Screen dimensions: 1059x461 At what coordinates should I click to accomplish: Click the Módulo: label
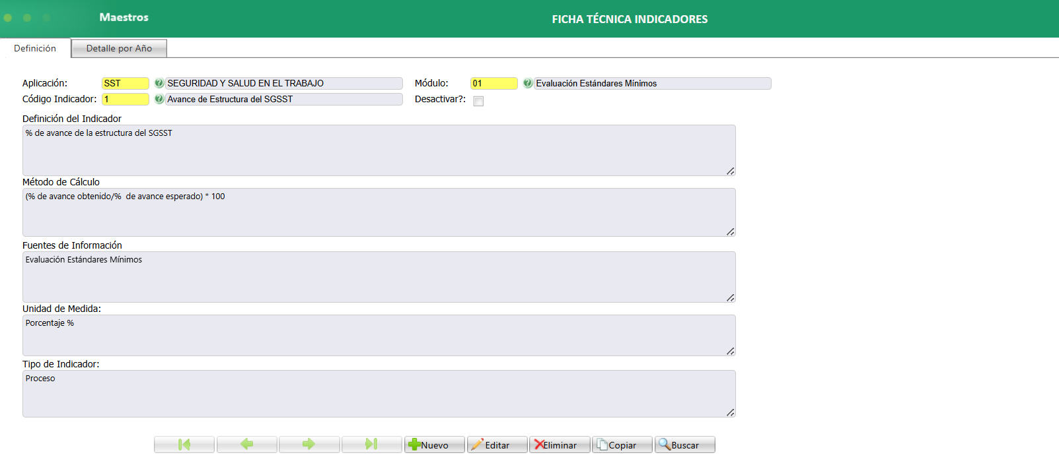coord(431,83)
